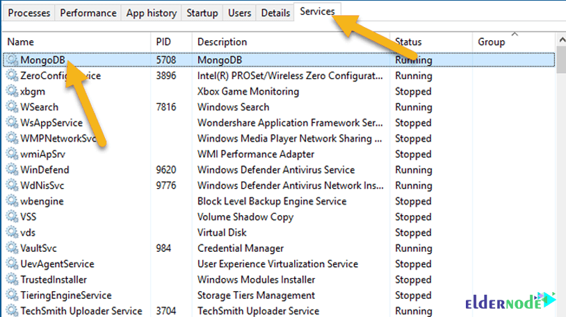Viewport: 566px width, 317px height.
Task: Click the Windows Search description
Action: coord(233,107)
